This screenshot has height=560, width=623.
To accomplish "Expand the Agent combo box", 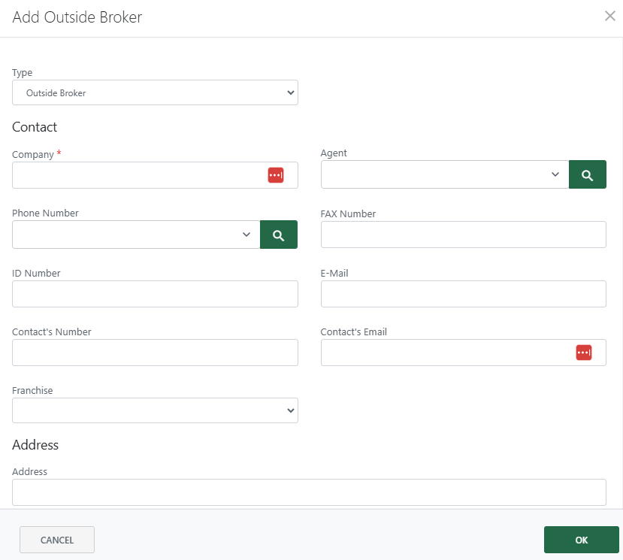I will coord(555,174).
